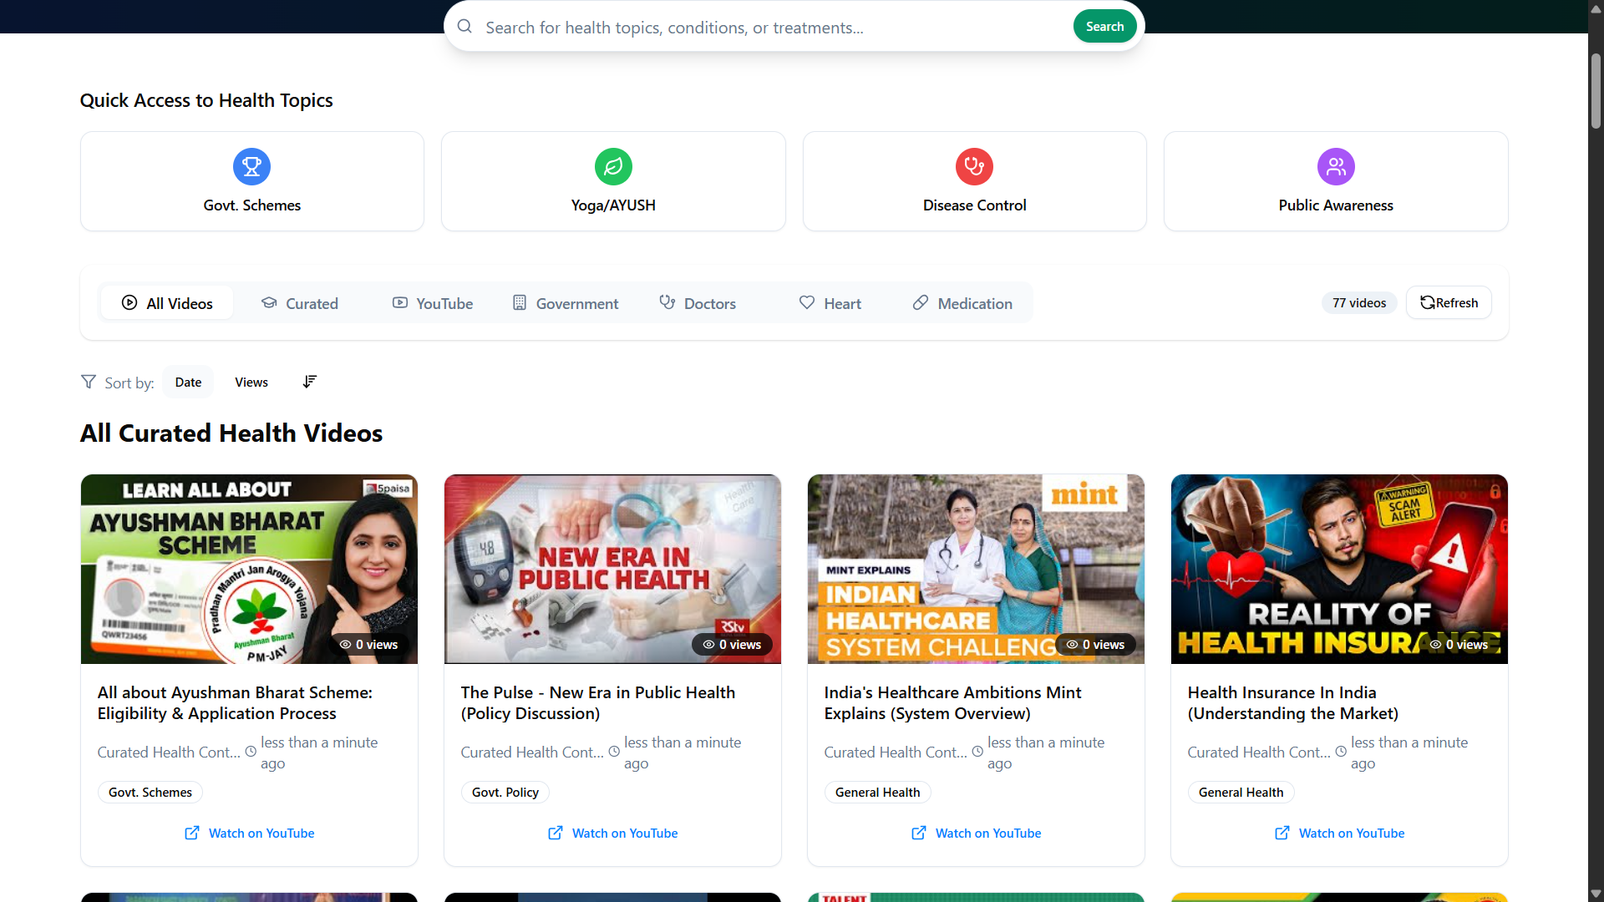Click the magnifier icon in search bar
Screen dimensions: 1604x902
[465, 27]
